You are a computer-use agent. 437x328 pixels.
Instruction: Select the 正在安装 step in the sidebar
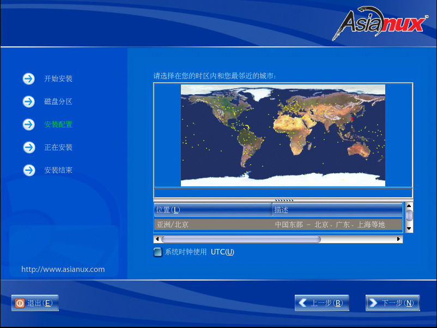point(58,147)
